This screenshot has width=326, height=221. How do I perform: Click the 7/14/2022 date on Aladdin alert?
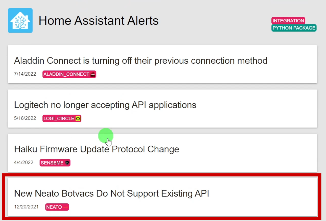(x=25, y=74)
